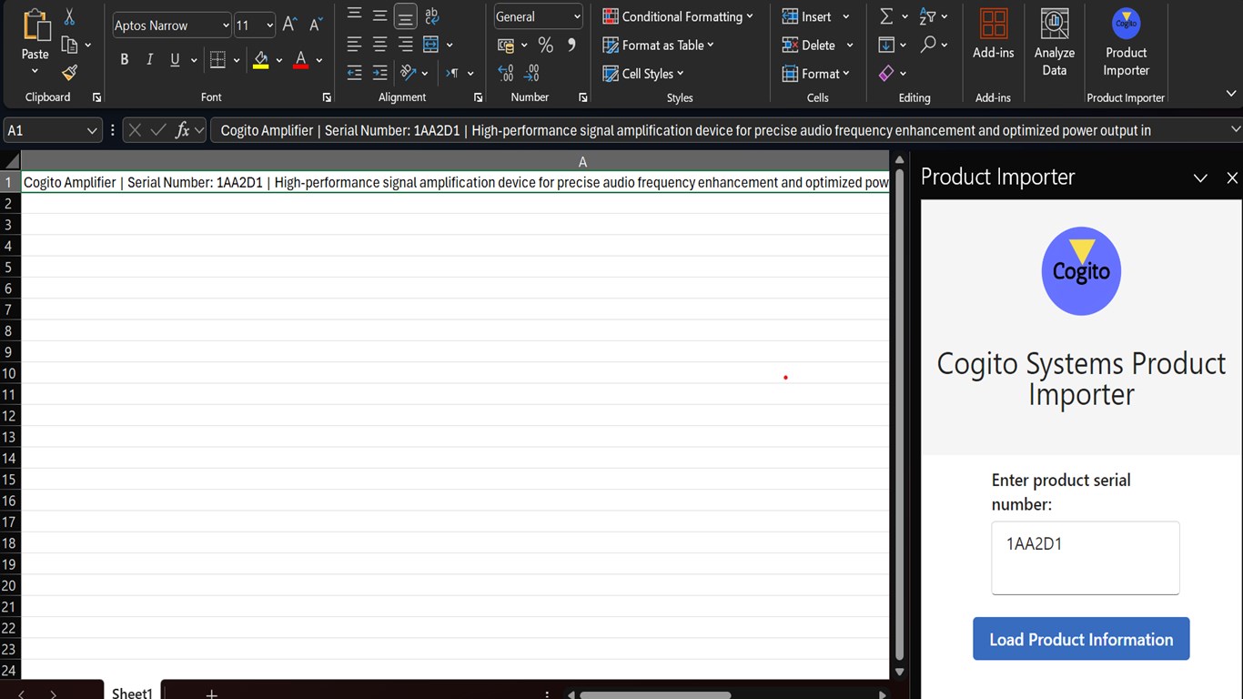Open the General number format dropdown
The height and width of the screenshot is (699, 1243).
coord(577,16)
